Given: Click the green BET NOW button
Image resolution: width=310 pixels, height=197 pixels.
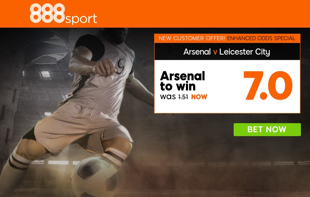Looking at the screenshot, I should click(267, 129).
